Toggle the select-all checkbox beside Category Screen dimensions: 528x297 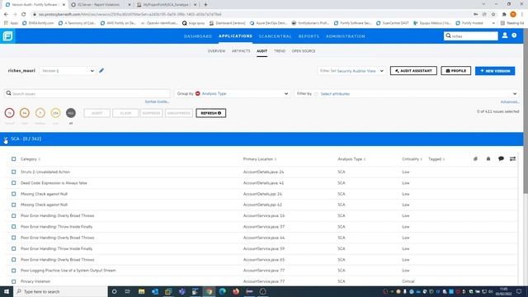(x=13, y=158)
